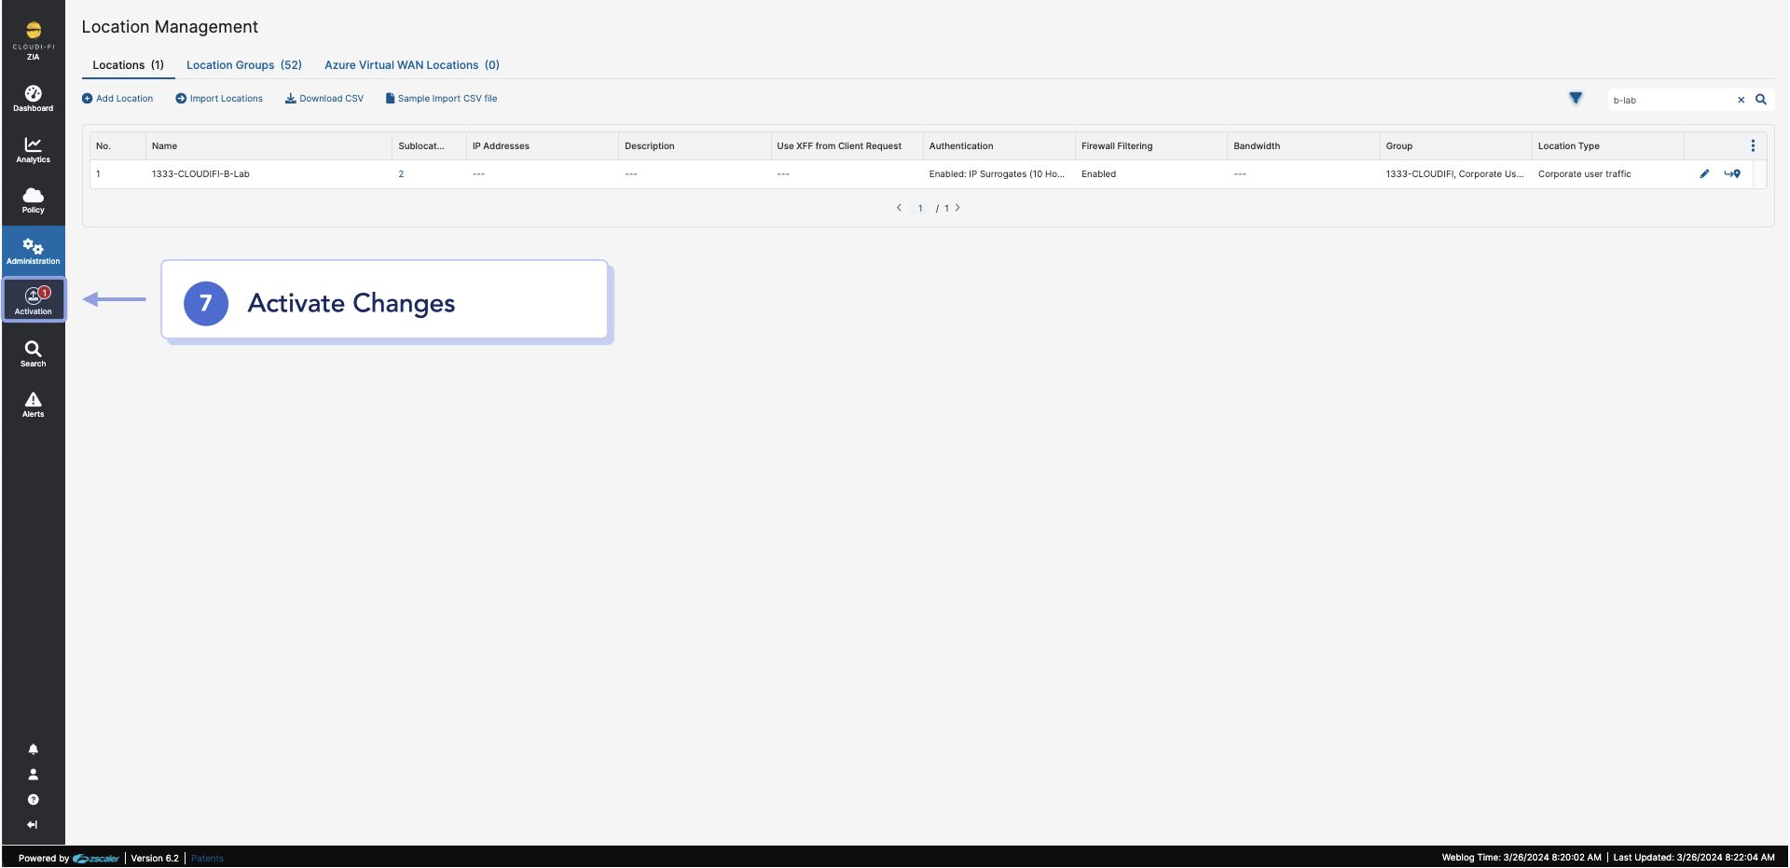
Task: Switch to Locations tab
Action: point(128,65)
